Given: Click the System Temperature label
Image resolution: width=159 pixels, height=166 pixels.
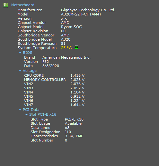Looking at the screenshot, I should pos(37,48).
